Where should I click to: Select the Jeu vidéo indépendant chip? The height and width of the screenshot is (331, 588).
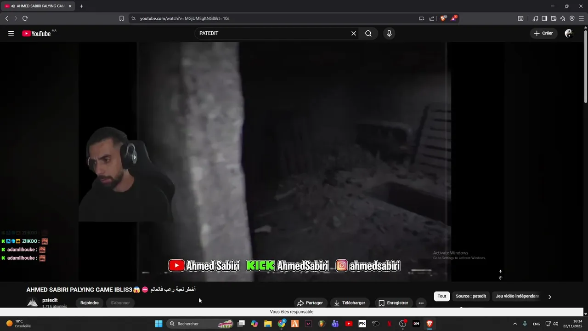click(x=517, y=296)
